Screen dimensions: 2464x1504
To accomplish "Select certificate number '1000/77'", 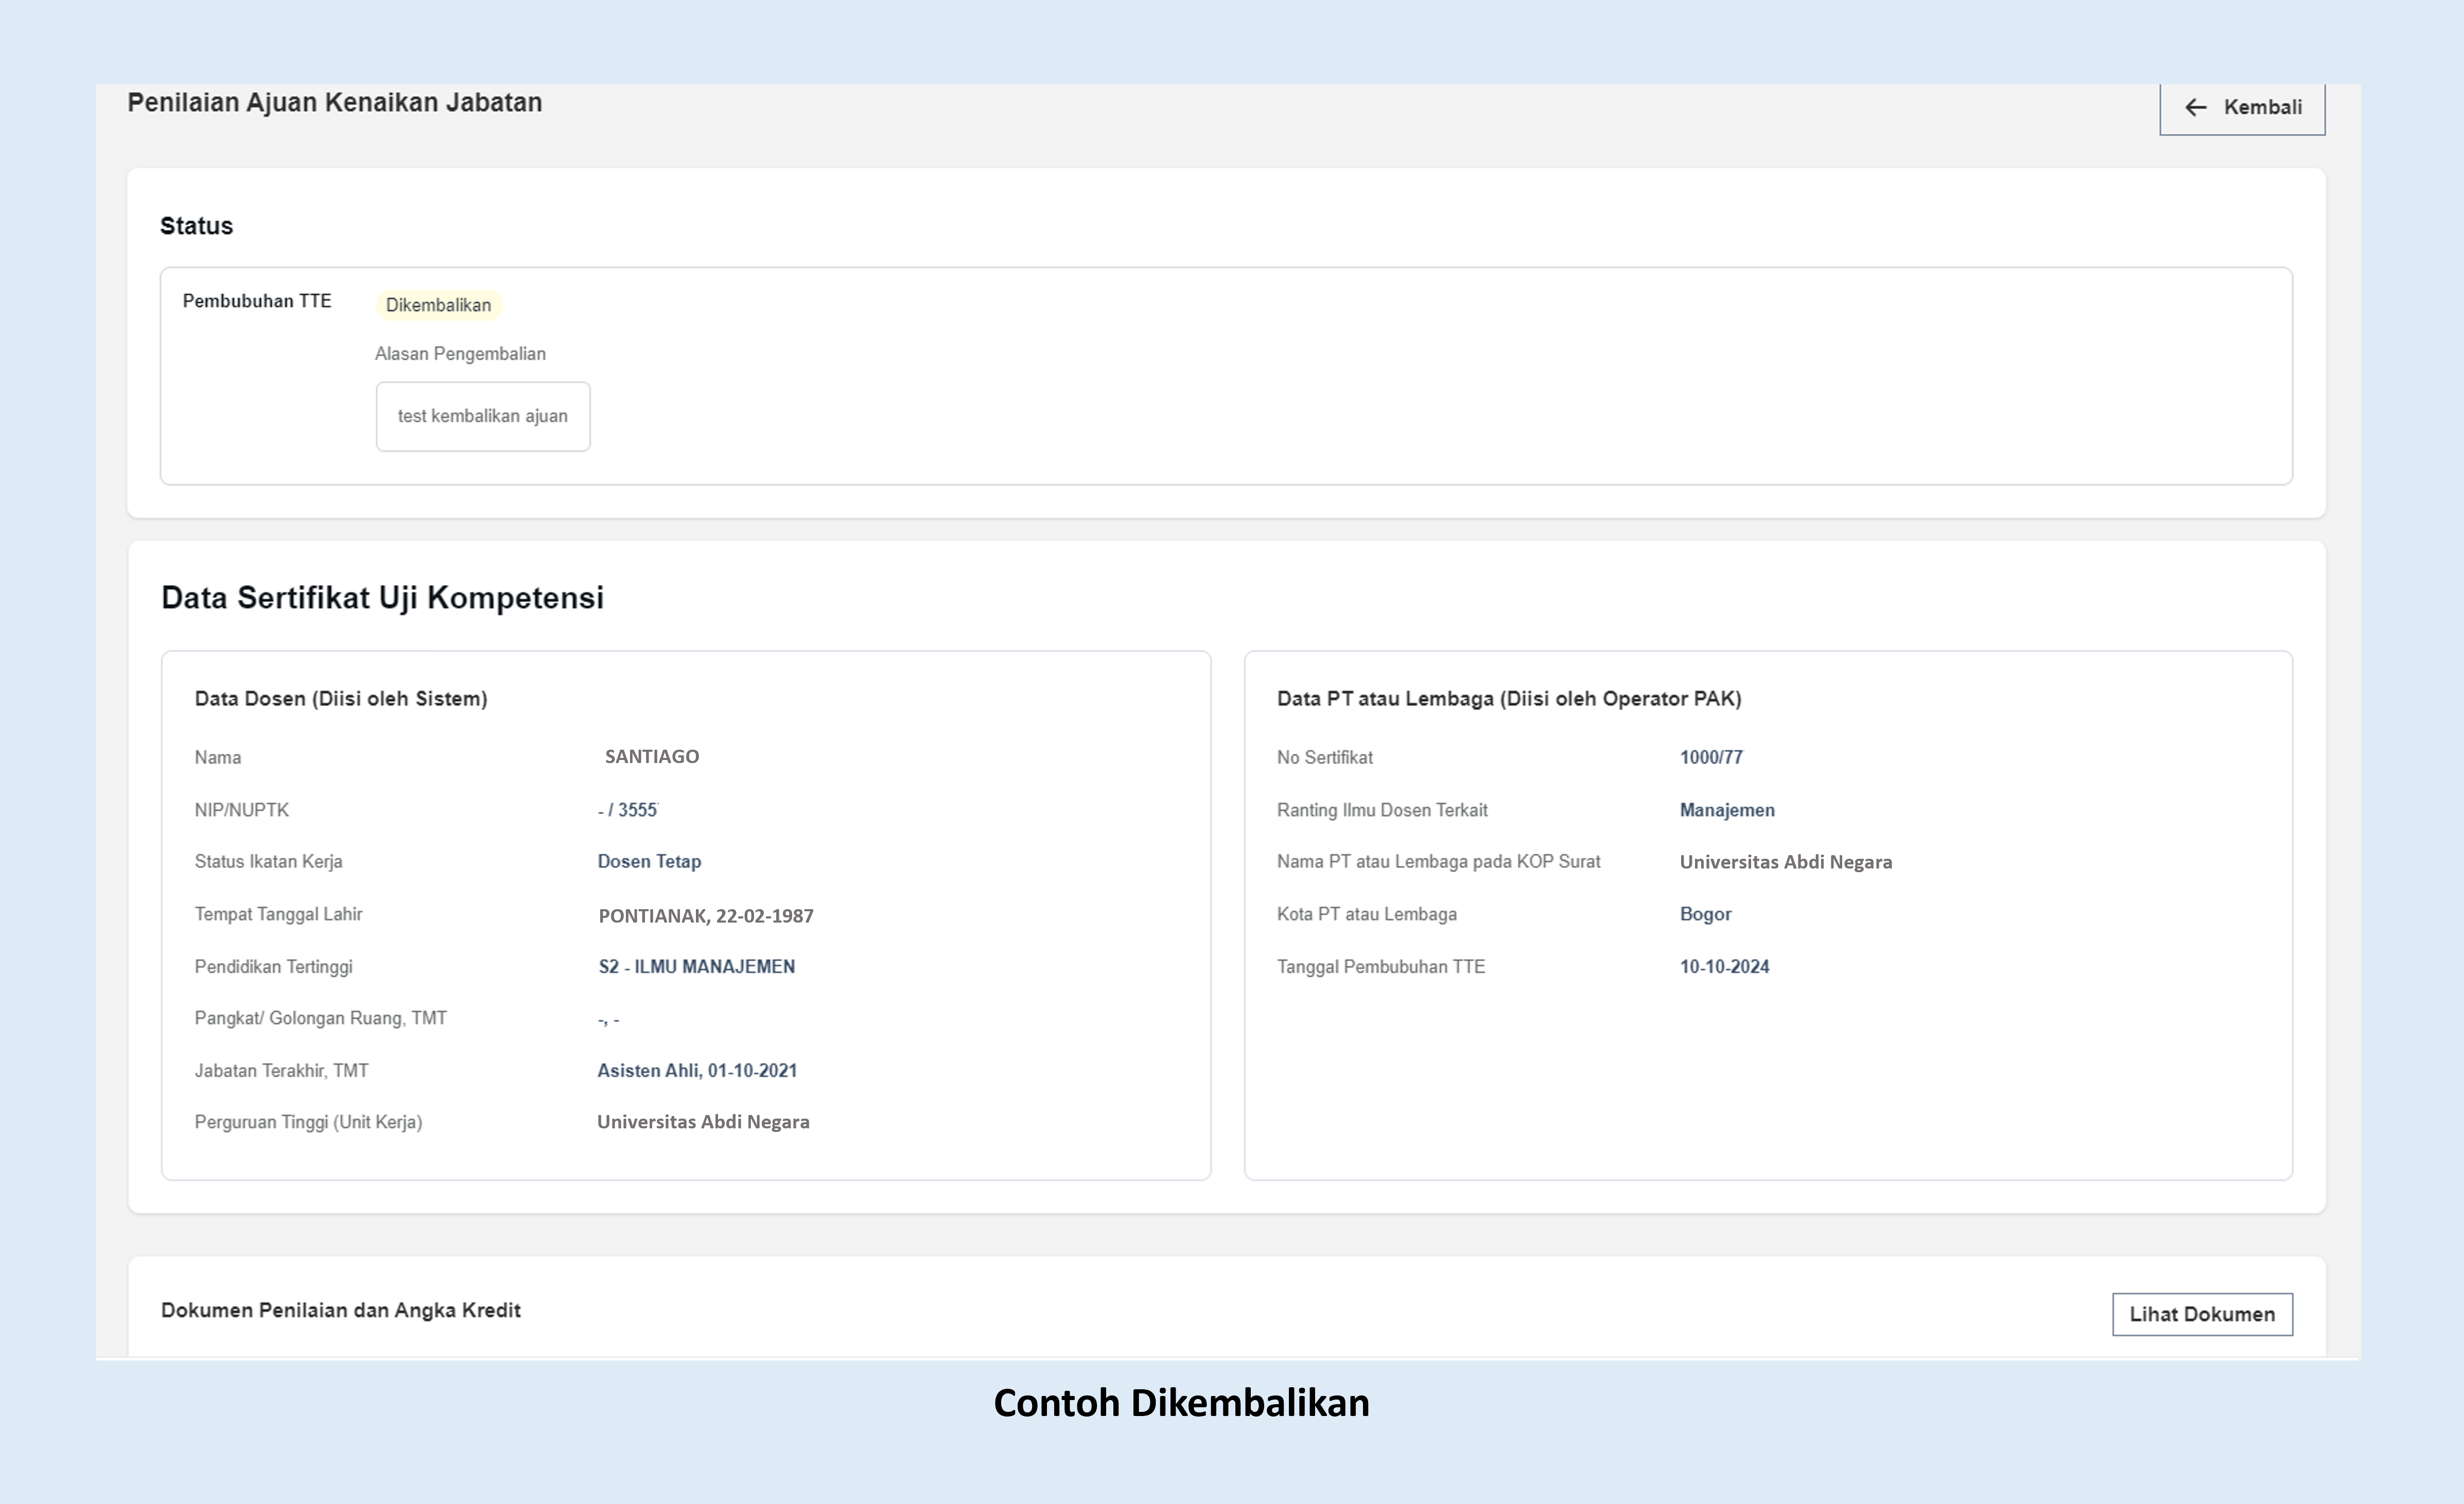I will point(1711,757).
